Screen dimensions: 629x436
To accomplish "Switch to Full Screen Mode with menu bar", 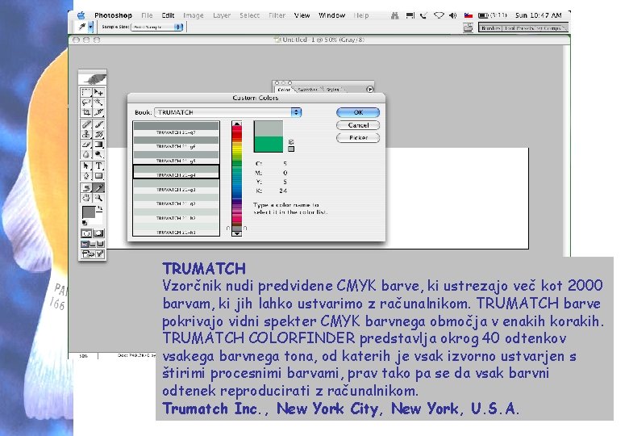I will point(93,244).
